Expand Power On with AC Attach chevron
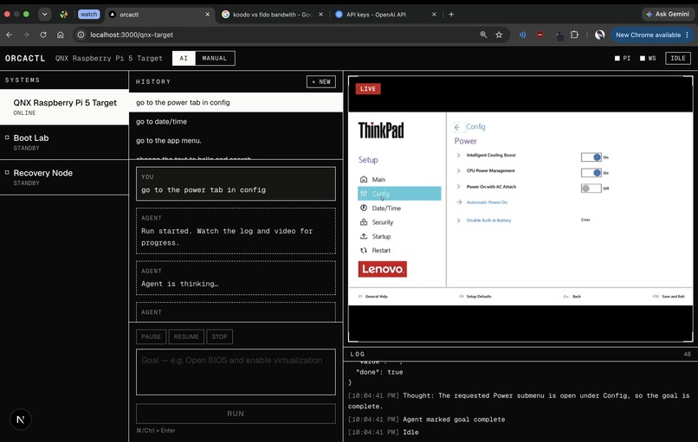The height and width of the screenshot is (442, 698). click(x=458, y=187)
